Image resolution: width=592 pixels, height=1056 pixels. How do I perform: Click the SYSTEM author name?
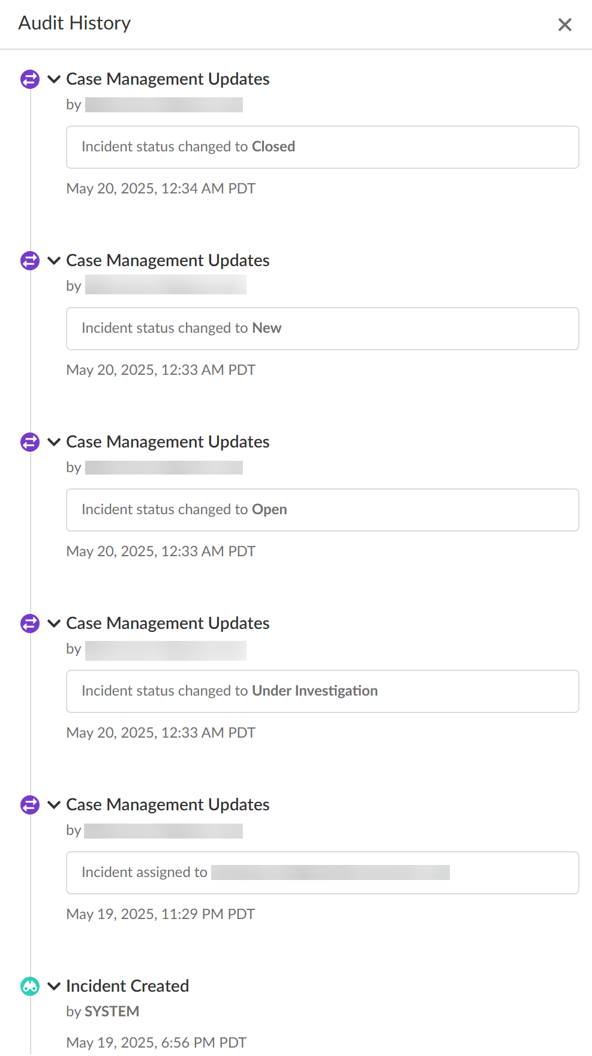click(112, 1012)
